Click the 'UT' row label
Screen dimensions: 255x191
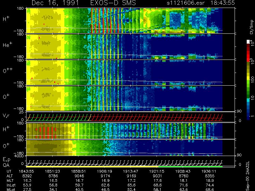click(9, 171)
